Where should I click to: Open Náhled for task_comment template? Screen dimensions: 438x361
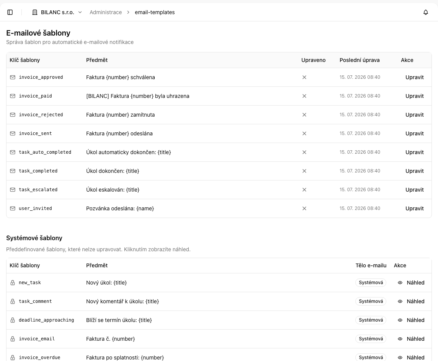411,301
